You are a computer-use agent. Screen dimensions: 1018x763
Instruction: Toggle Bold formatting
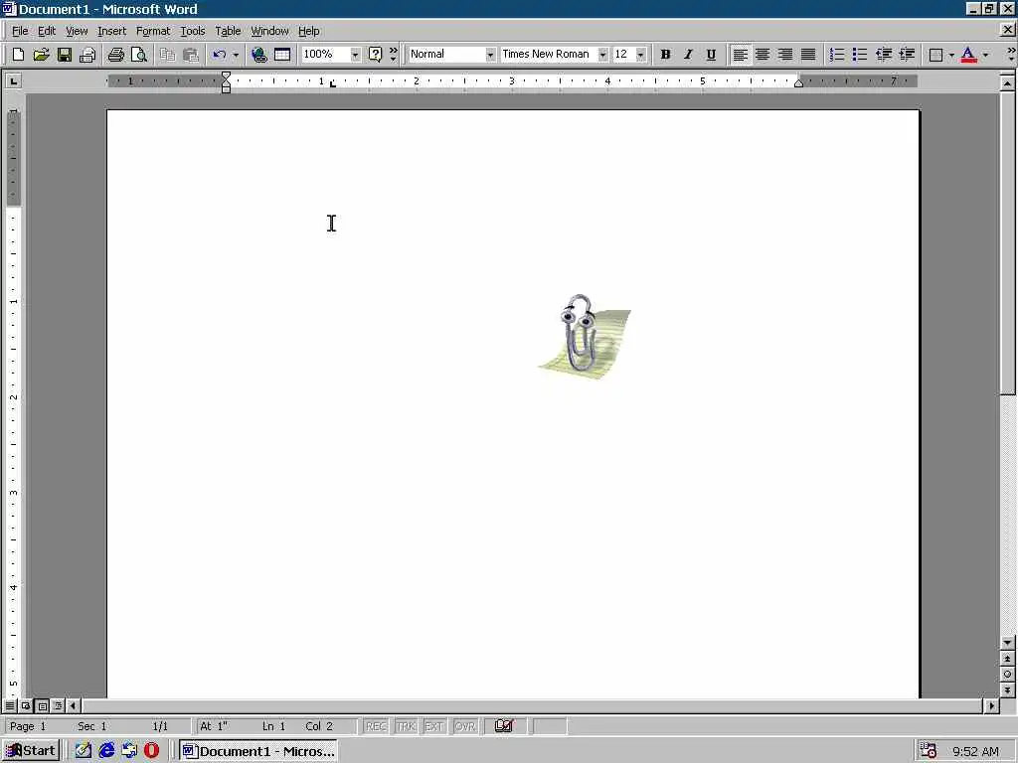665,55
